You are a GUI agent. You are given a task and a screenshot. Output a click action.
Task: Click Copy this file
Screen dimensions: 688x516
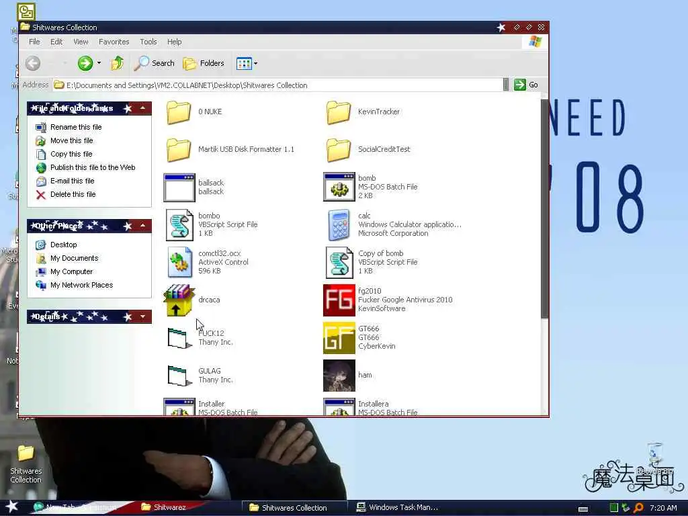(71, 154)
